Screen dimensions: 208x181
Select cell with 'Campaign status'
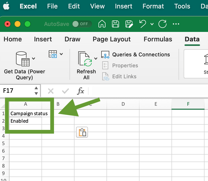pyautogui.click(x=25, y=113)
